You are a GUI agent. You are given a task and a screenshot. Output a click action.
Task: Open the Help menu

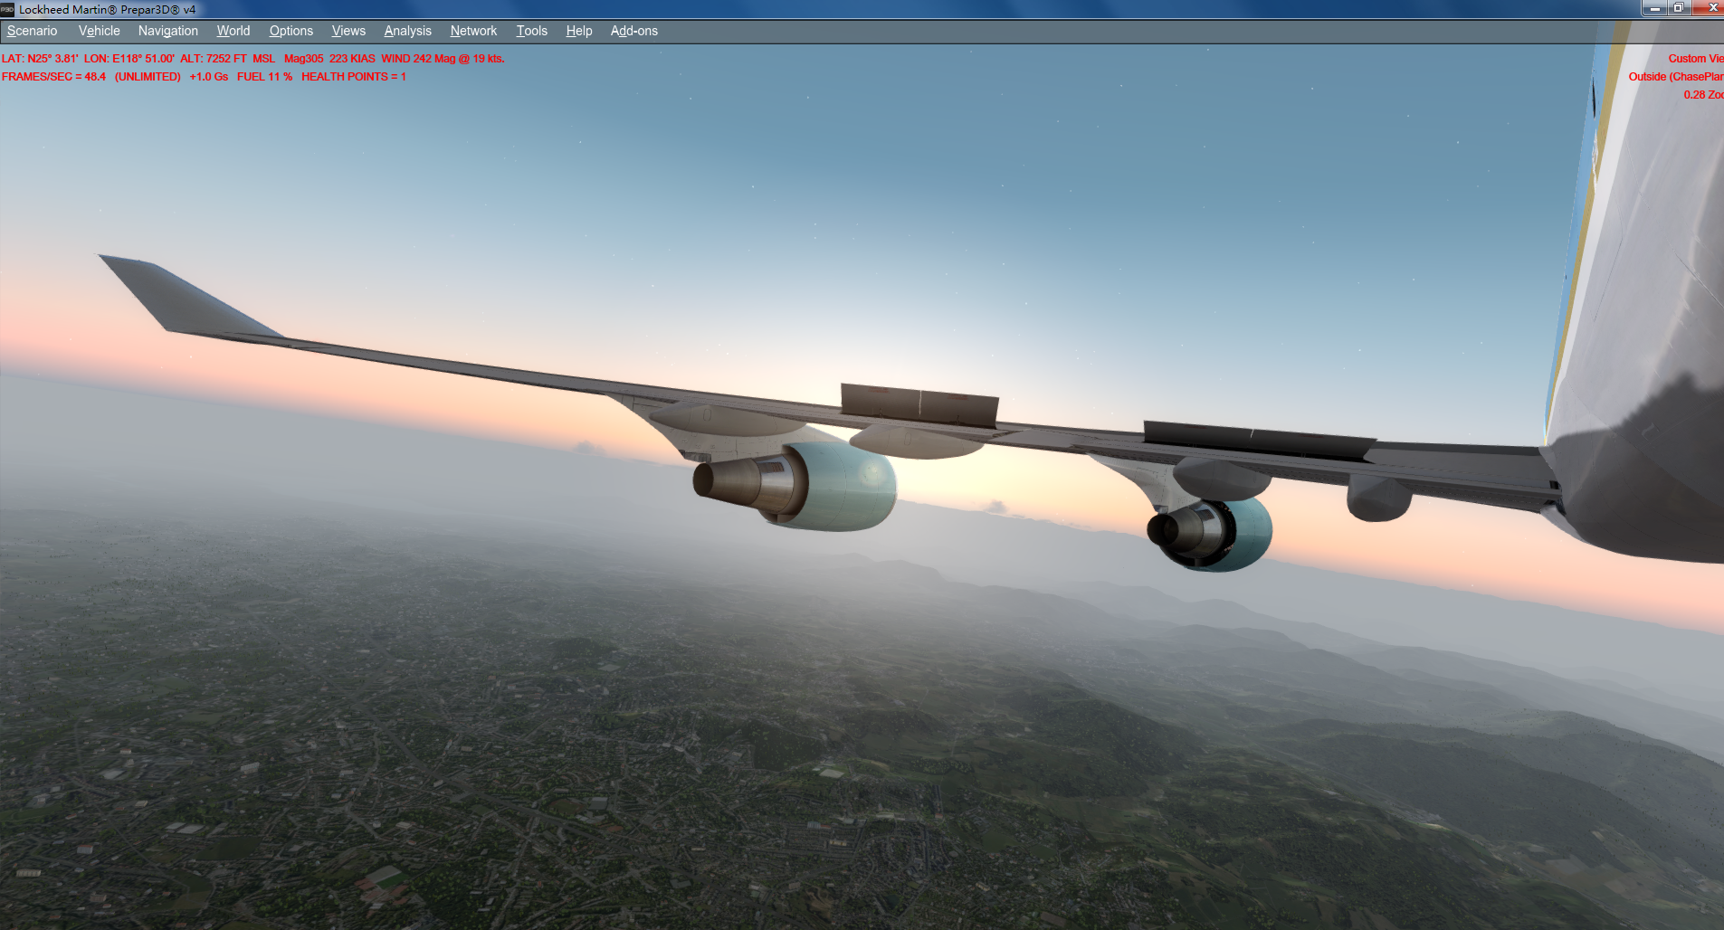[x=578, y=30]
